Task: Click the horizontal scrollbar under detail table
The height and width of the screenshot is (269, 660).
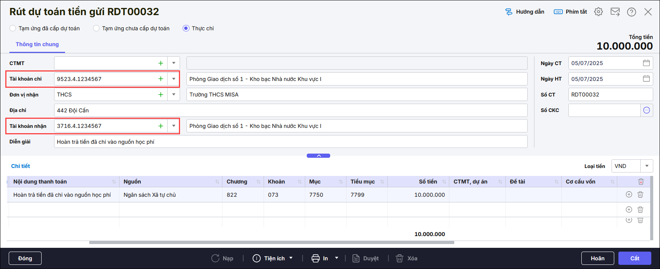Action: [x=271, y=243]
